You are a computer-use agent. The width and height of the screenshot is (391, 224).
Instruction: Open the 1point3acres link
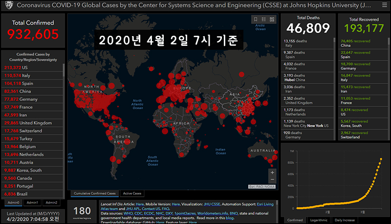click(x=185, y=213)
